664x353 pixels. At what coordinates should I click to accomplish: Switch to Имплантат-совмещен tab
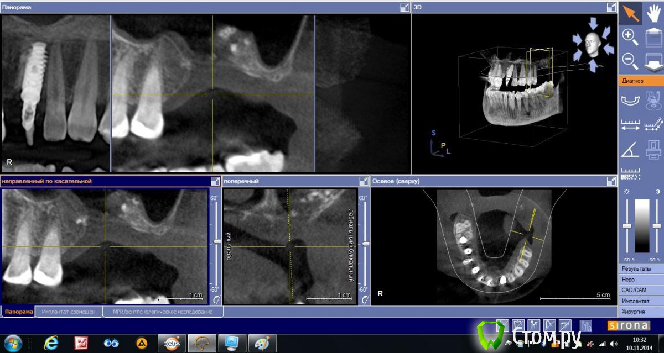(x=69, y=312)
